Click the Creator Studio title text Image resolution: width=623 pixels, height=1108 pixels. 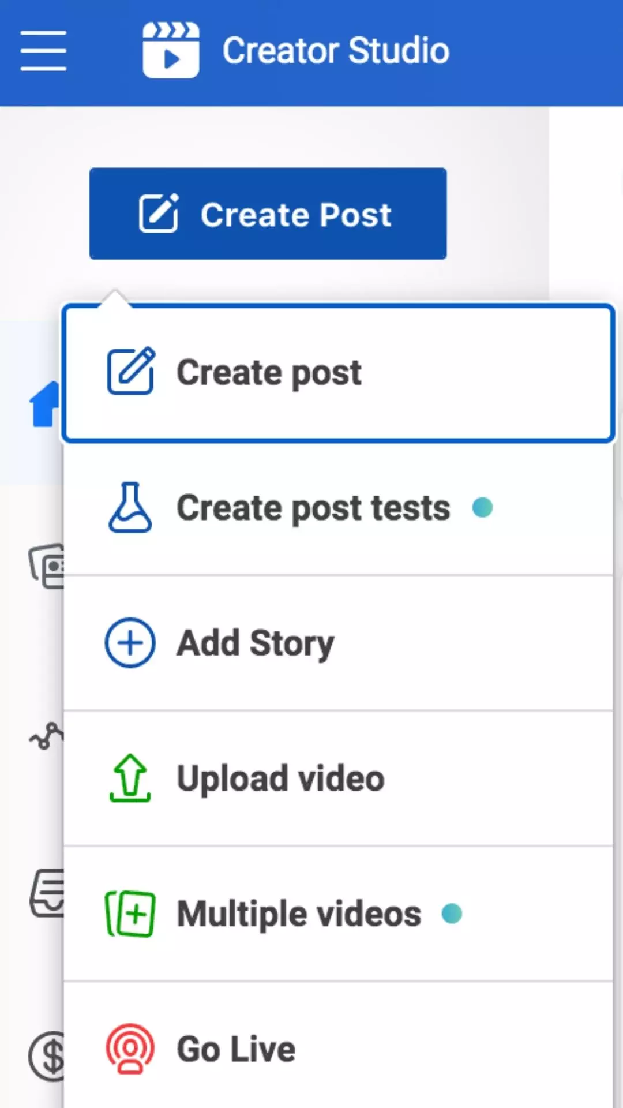(x=336, y=50)
